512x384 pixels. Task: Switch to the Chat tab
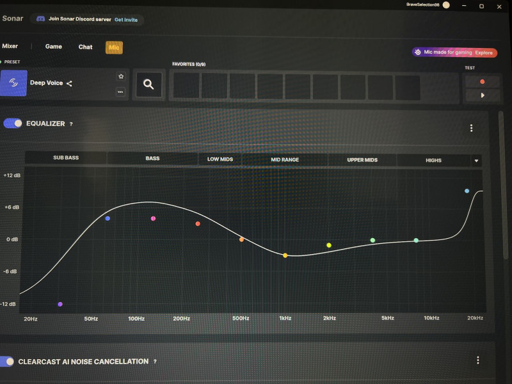point(85,47)
